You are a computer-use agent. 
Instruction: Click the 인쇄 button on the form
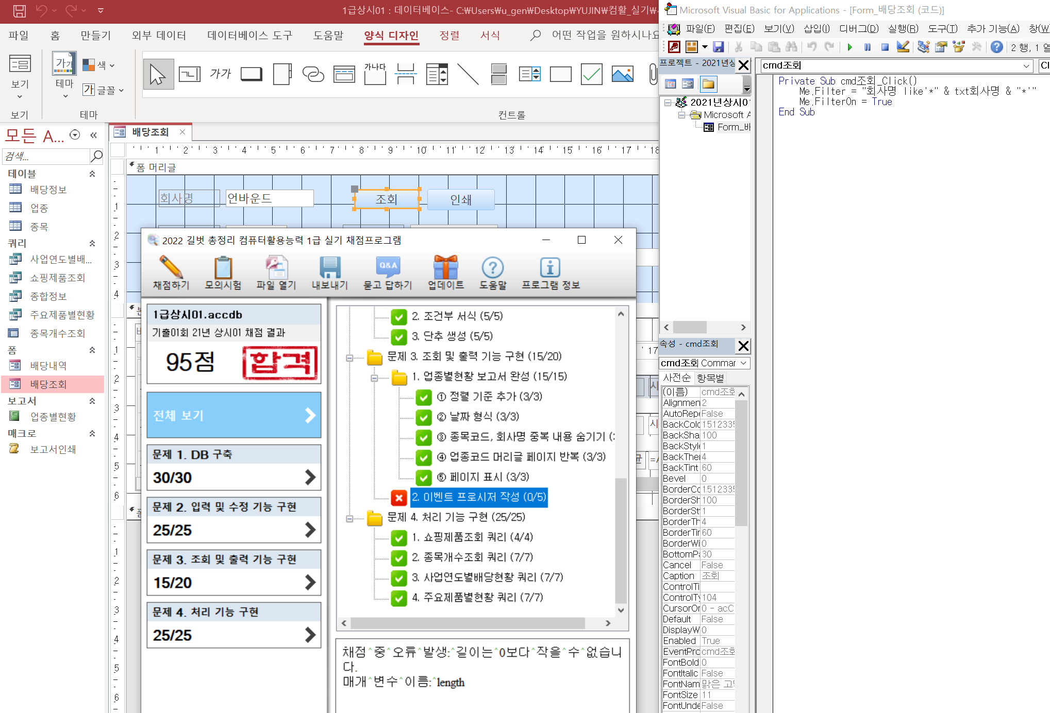(460, 200)
